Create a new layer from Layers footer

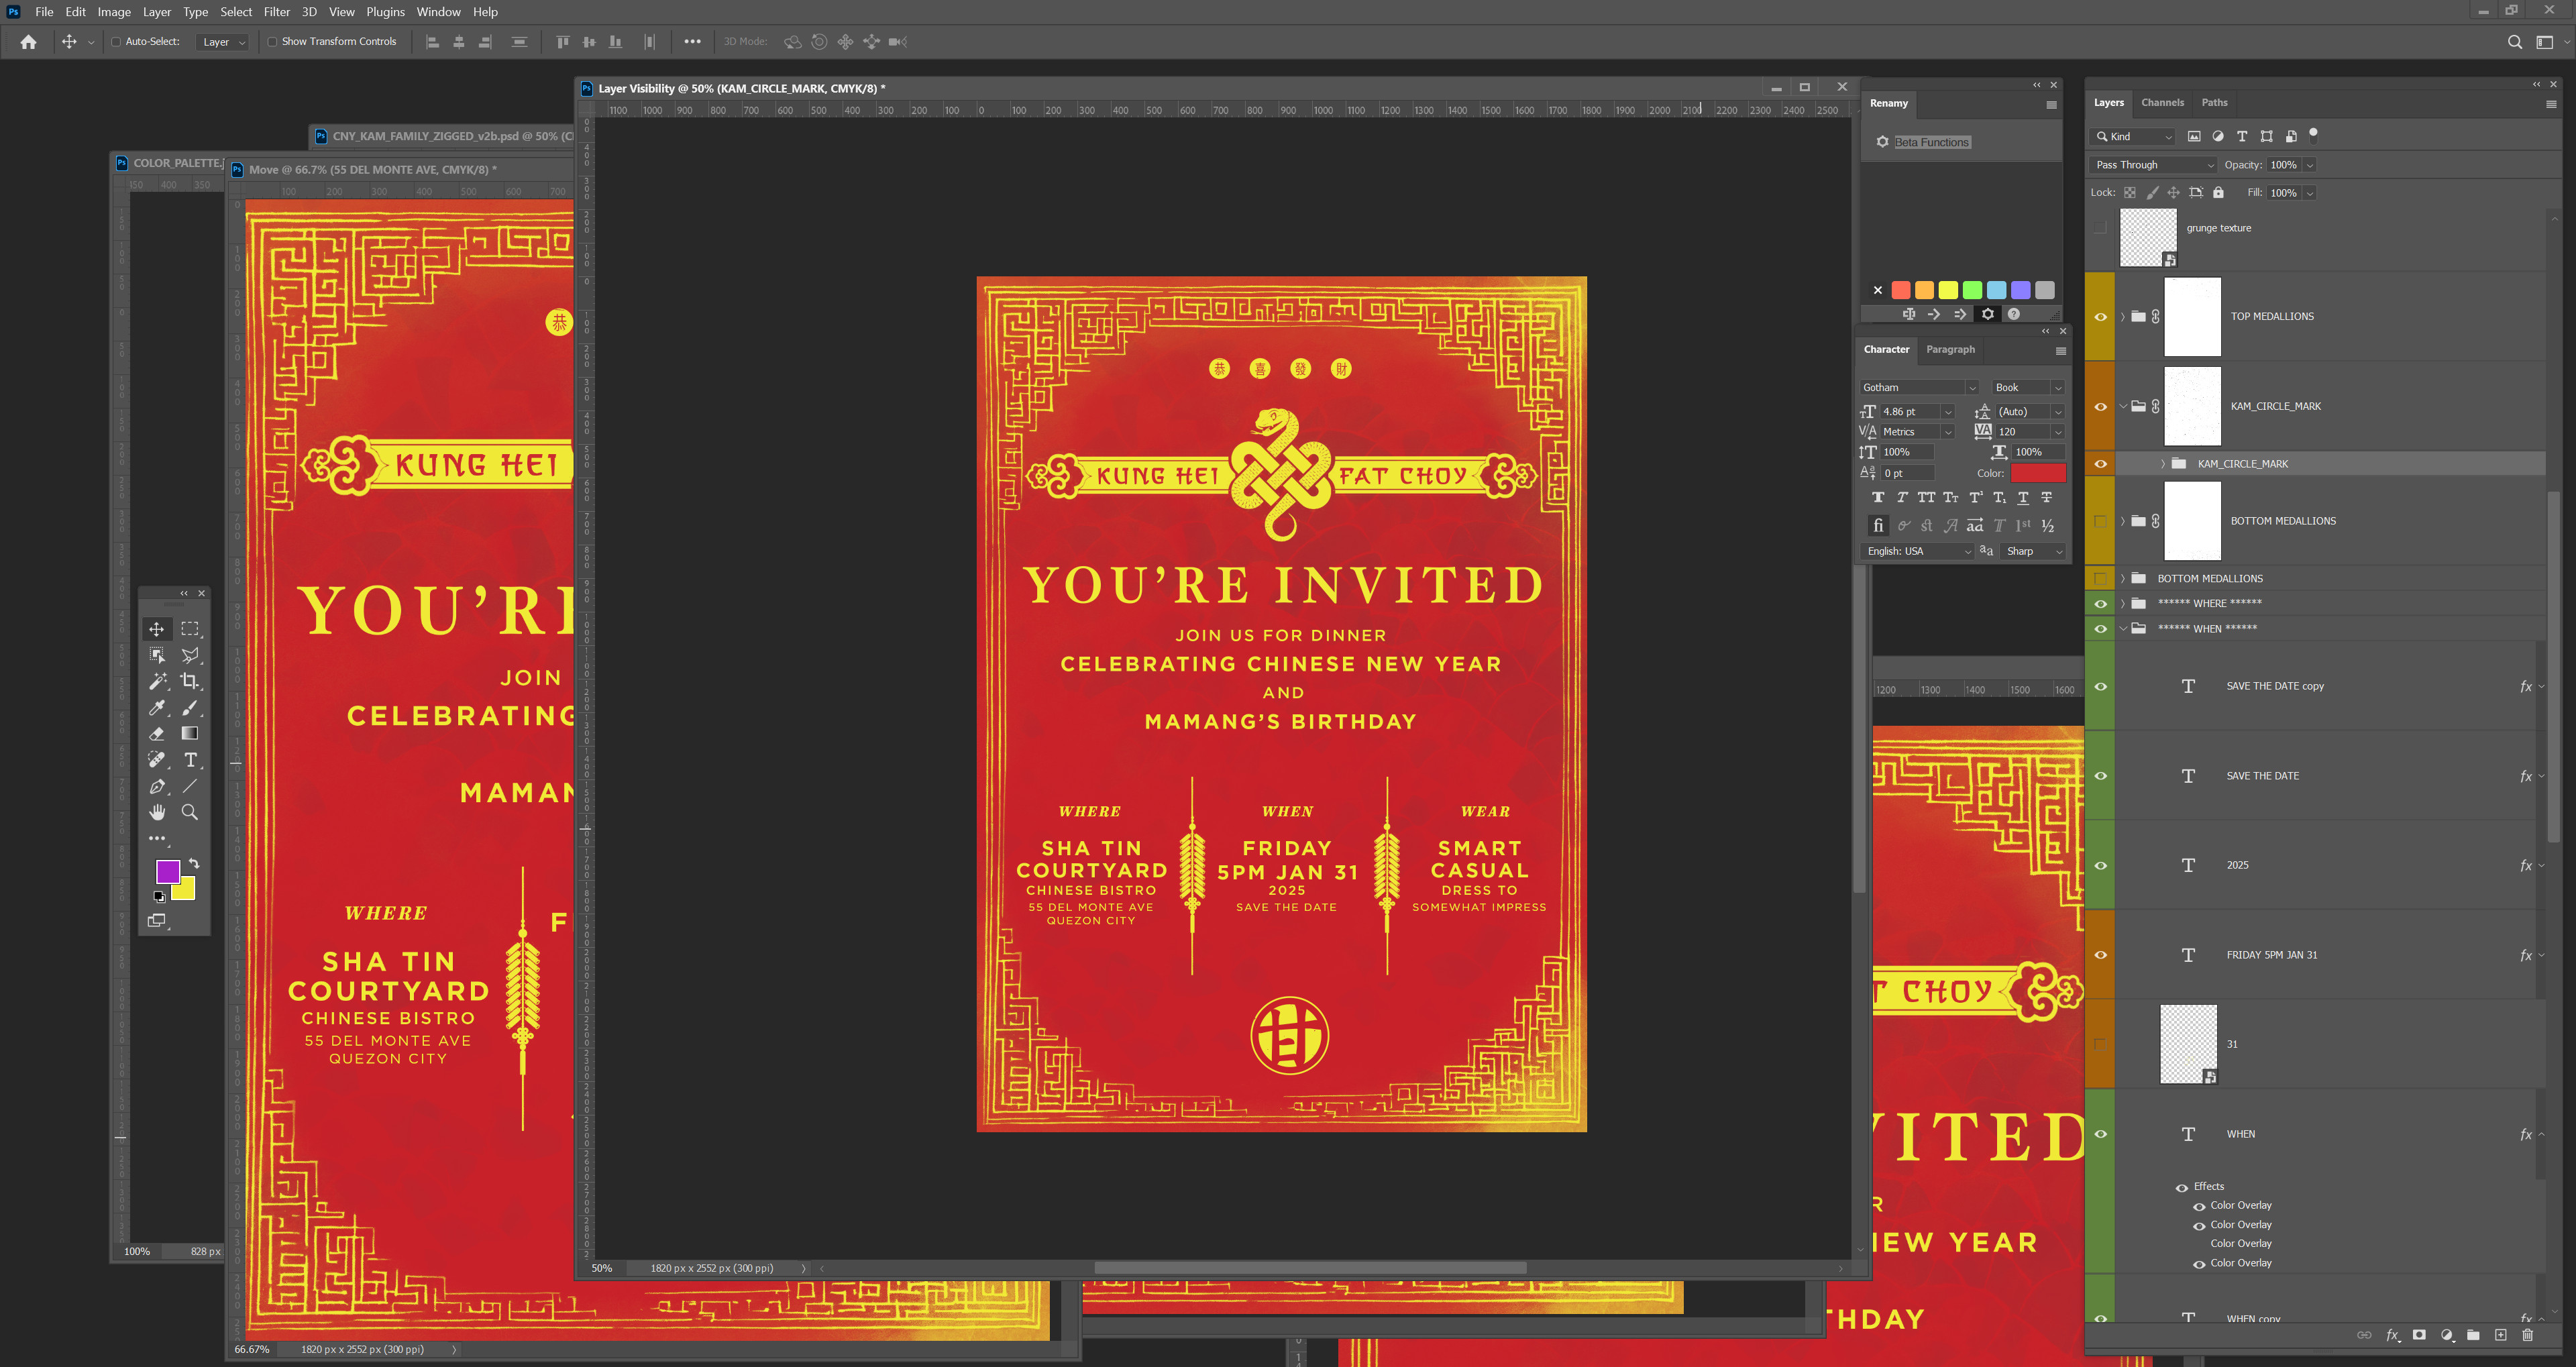point(2500,1335)
